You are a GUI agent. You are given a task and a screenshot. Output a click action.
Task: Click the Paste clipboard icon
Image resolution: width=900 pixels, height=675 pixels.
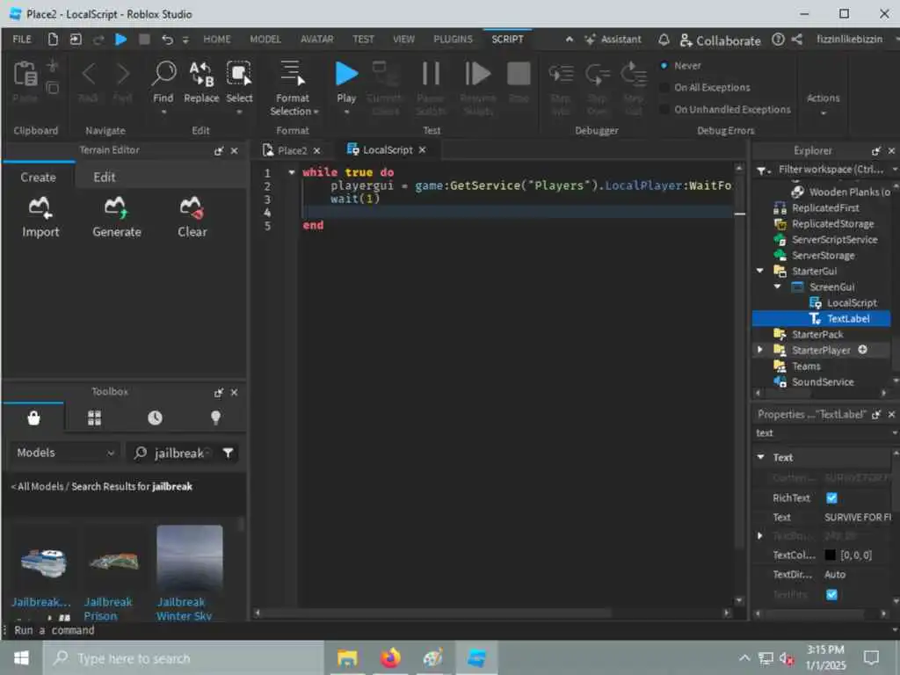(25, 74)
